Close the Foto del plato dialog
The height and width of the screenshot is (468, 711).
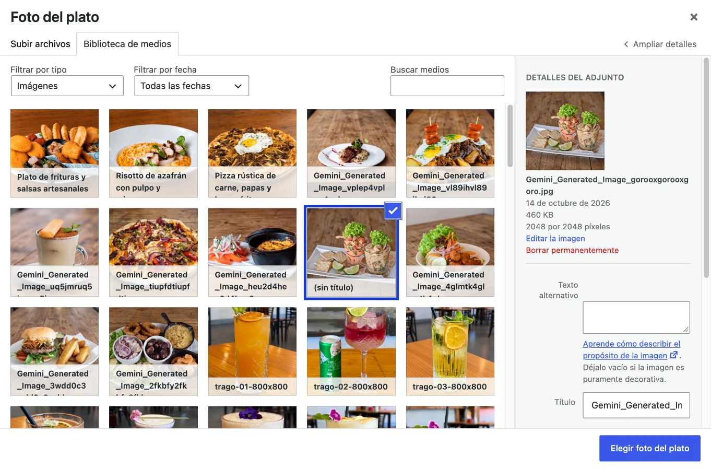pos(694,17)
